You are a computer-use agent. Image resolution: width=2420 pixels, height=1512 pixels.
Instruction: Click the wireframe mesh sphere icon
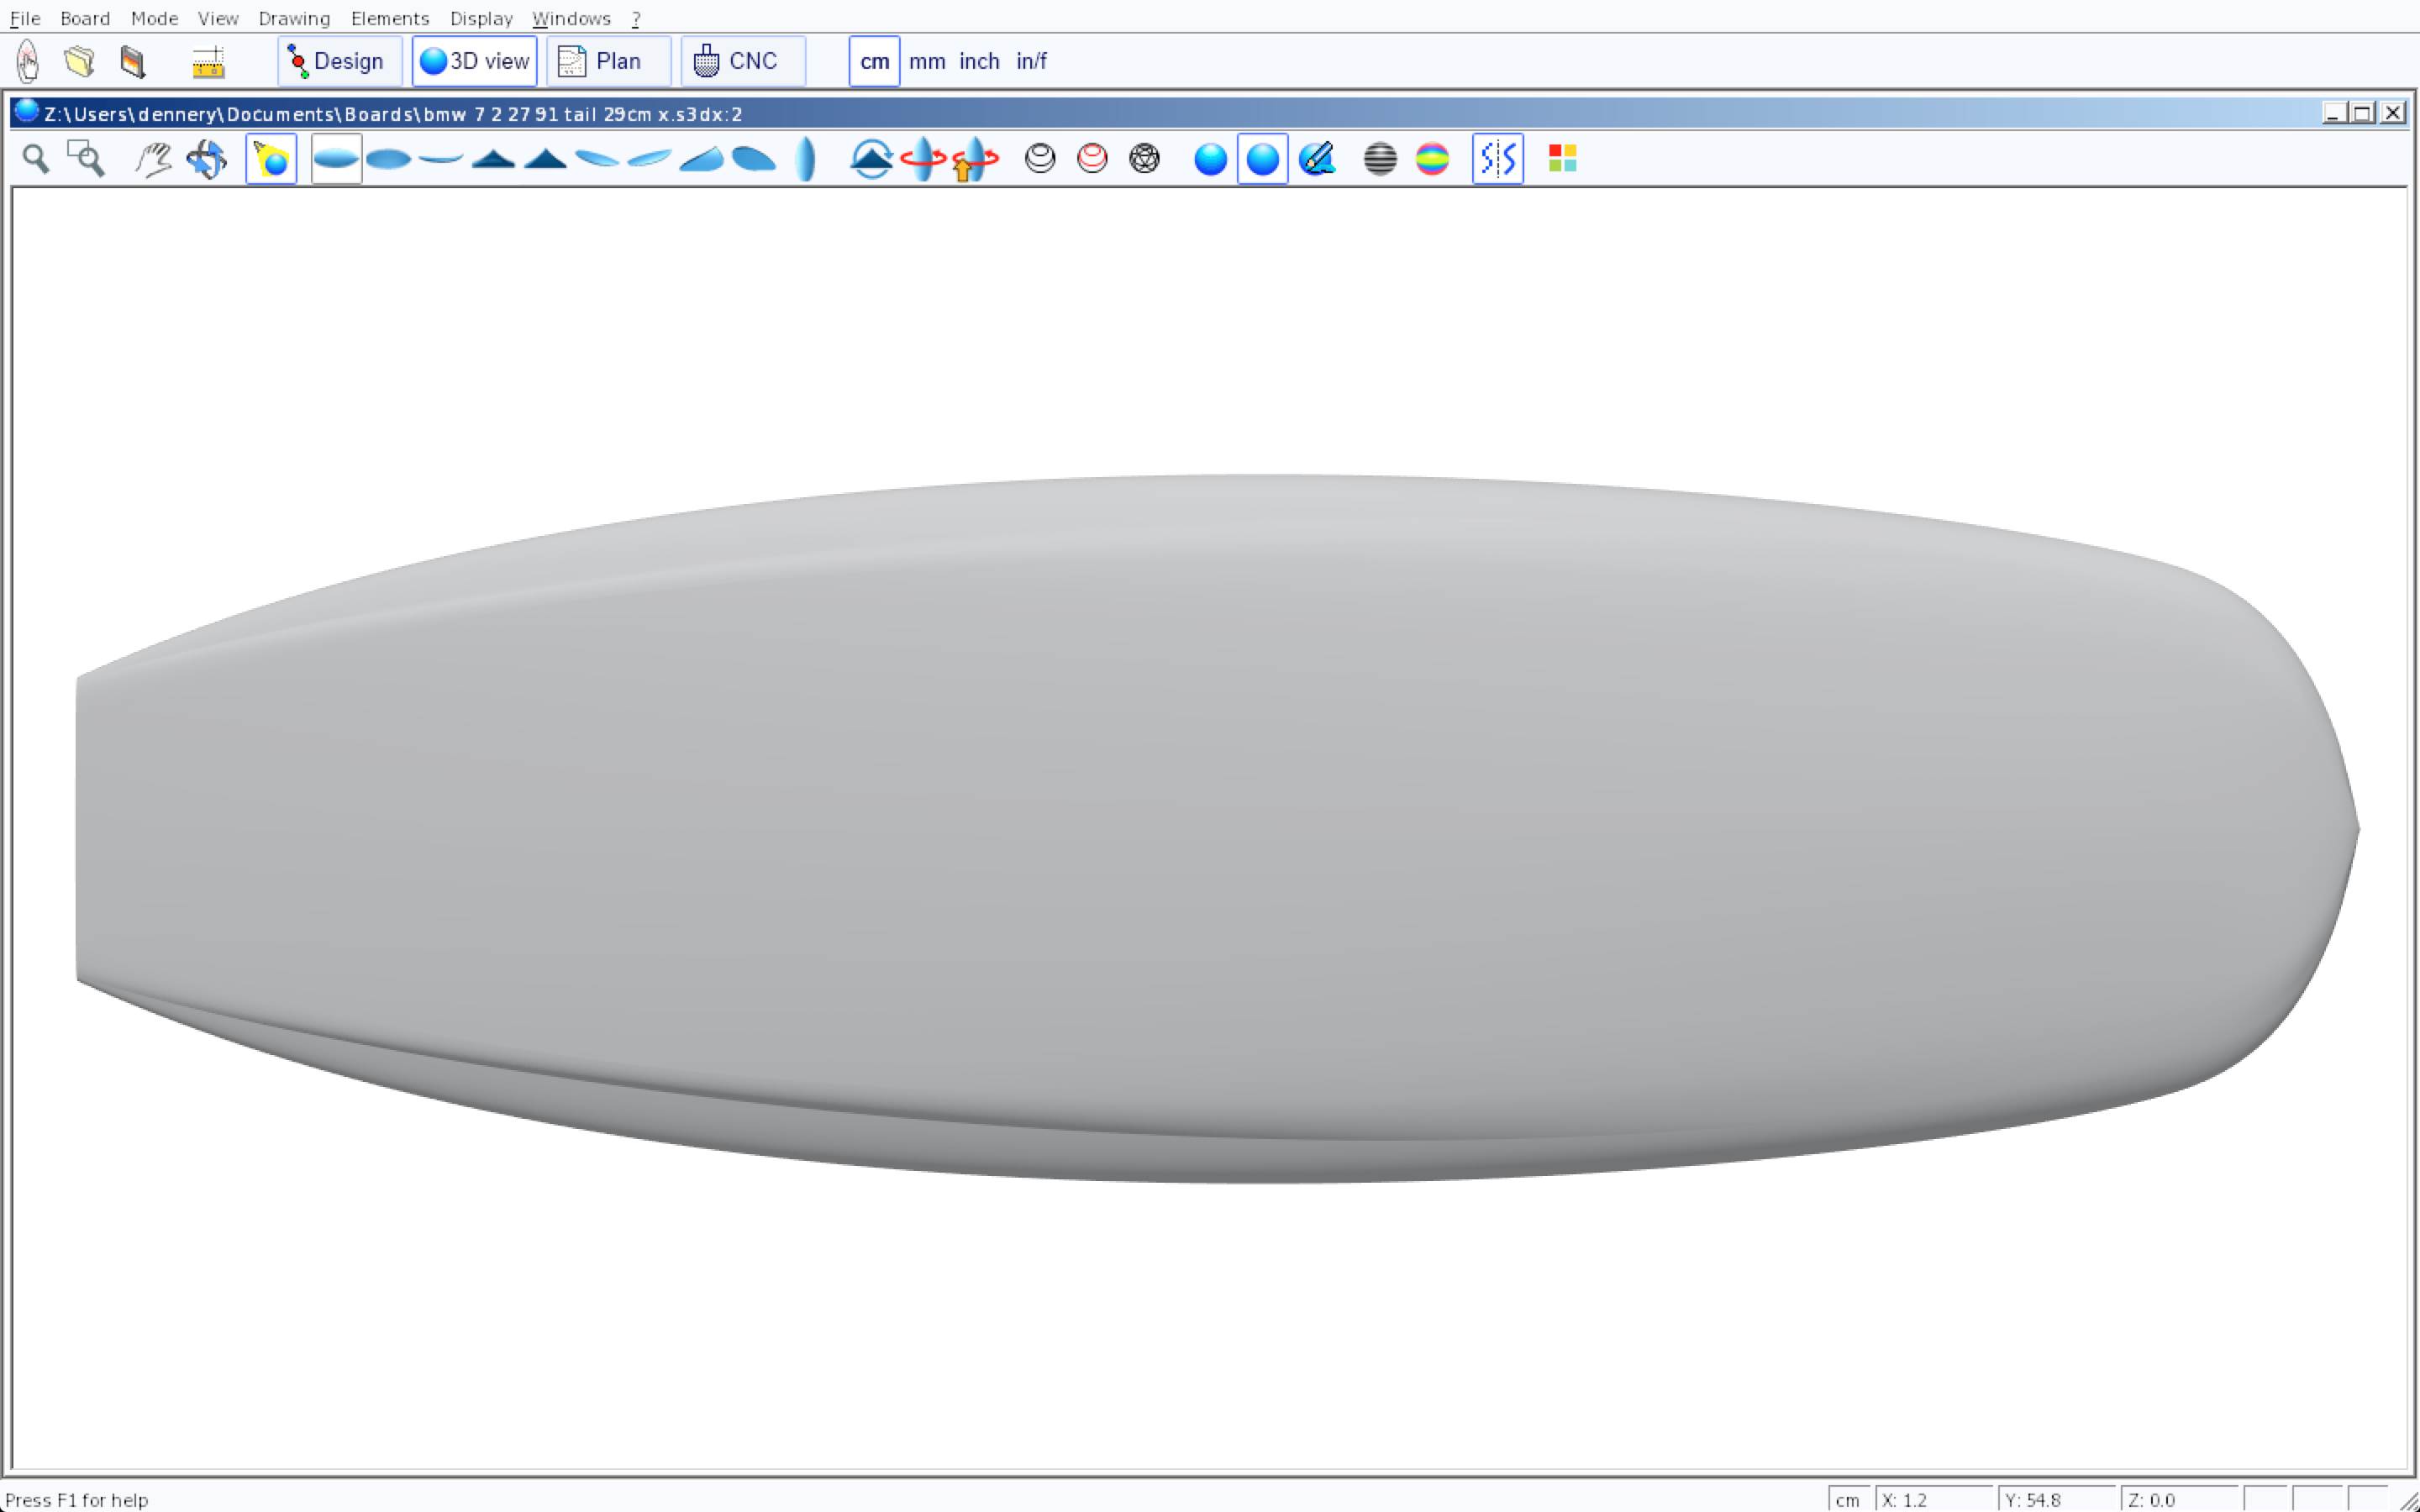click(1144, 159)
